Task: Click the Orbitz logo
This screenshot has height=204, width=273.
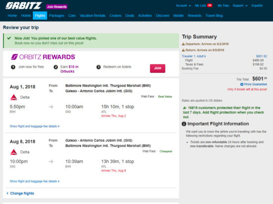Action: coord(23,5)
